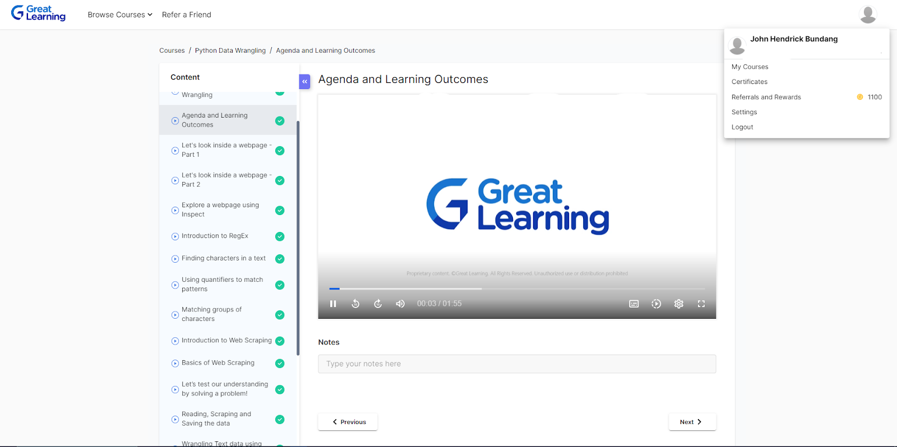Click the Next lesson button

pos(692,422)
